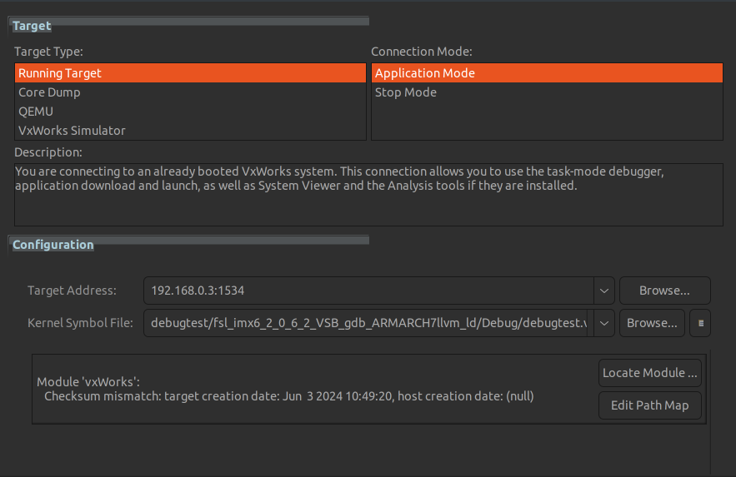Click the Kernel Symbol File path field
This screenshot has width=736, height=477.
[x=367, y=323]
